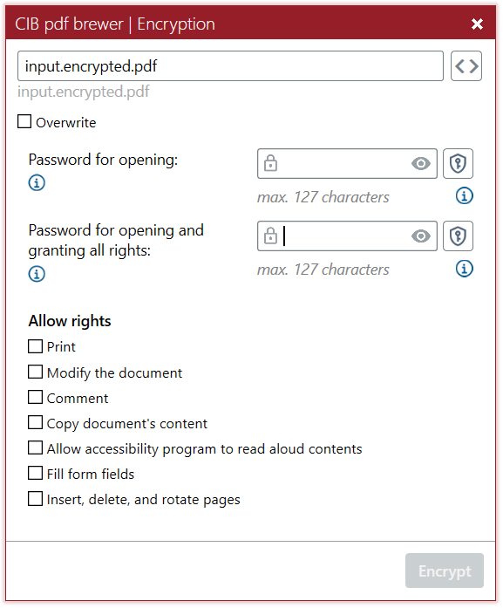Focus the 'Password for opening' input field
Viewport: 503px width, 608px height.
point(347,164)
